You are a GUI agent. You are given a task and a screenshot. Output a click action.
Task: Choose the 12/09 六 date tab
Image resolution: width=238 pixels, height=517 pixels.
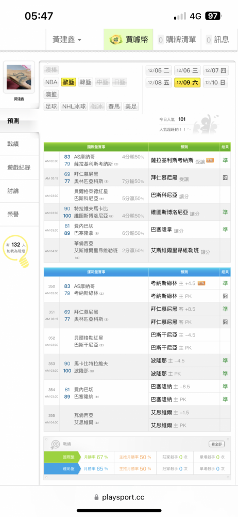[x=187, y=82]
